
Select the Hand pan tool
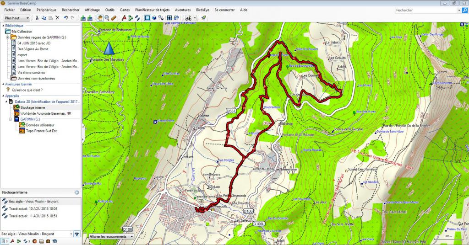(100, 18)
